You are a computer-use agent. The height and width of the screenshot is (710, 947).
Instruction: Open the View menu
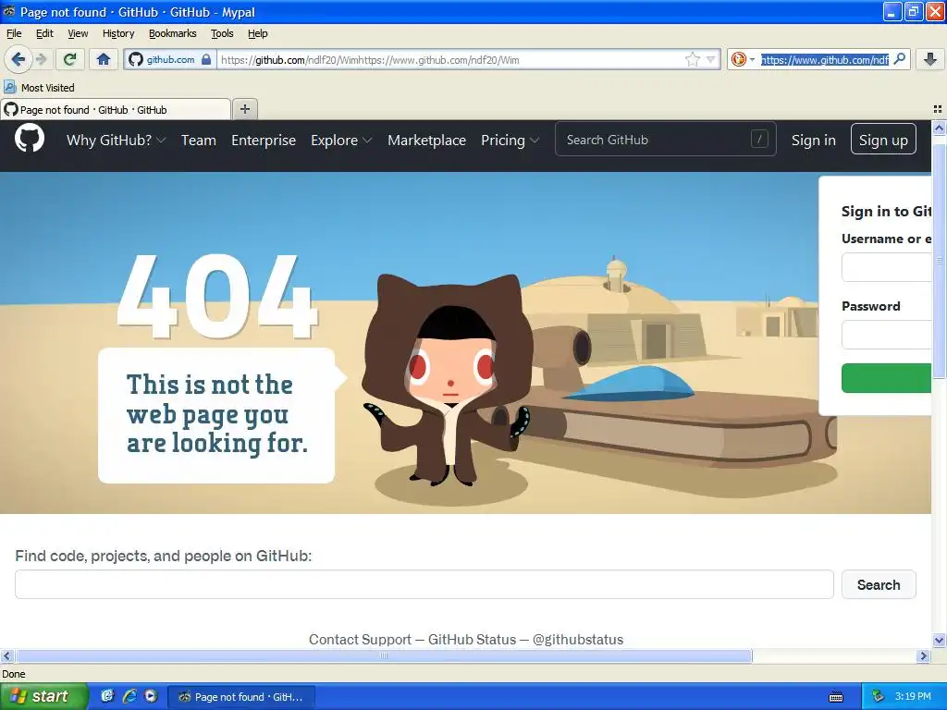78,33
